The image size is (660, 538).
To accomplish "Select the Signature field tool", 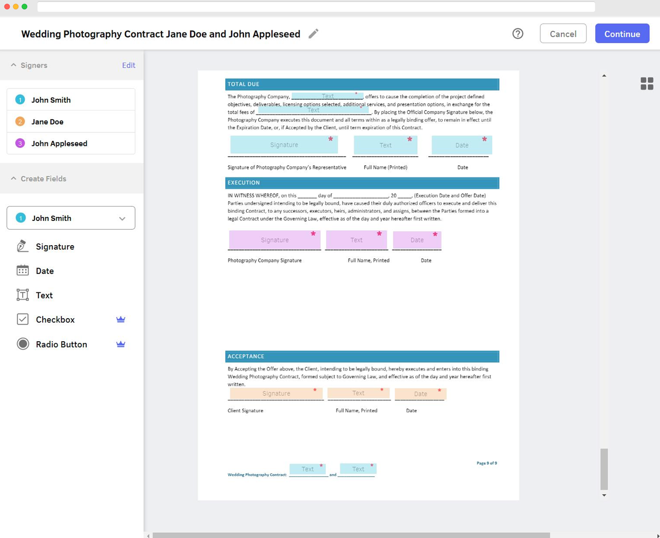I will [54, 247].
